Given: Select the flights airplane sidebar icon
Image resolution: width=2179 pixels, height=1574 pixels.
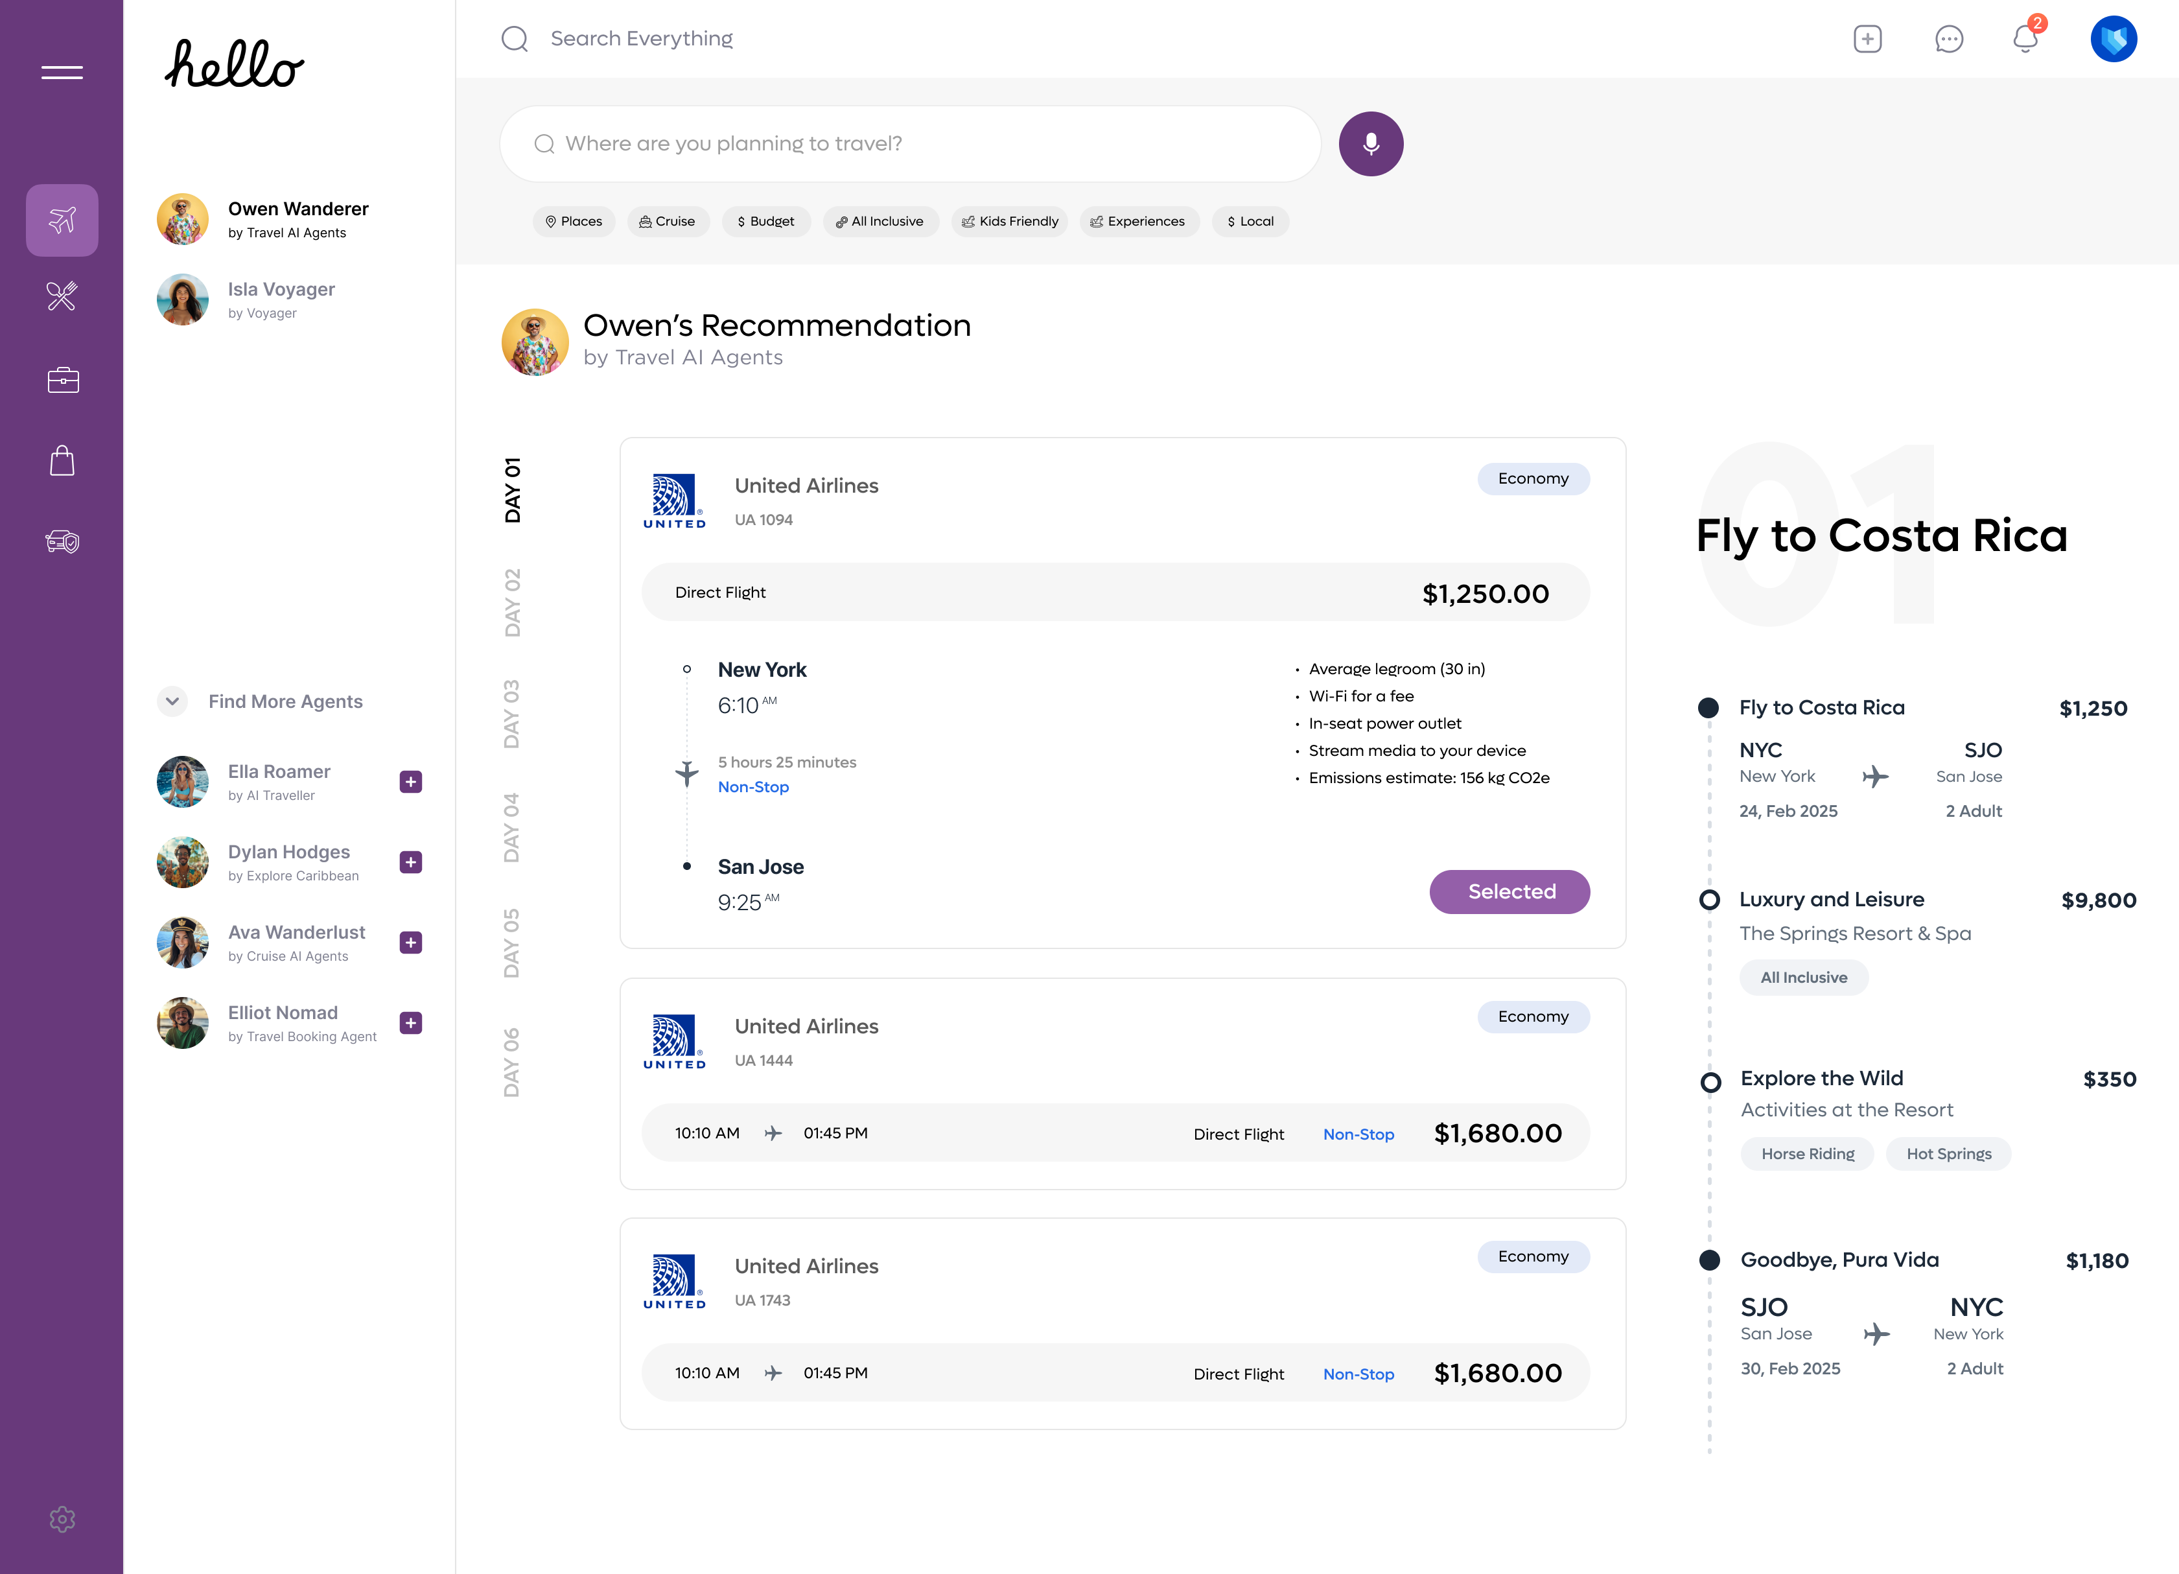Looking at the screenshot, I should pos(62,220).
